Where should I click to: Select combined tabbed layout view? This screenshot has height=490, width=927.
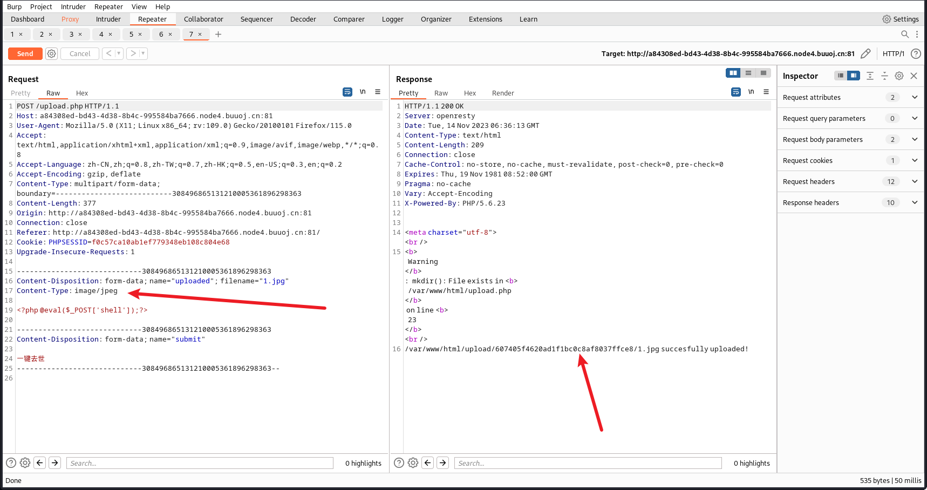click(763, 73)
